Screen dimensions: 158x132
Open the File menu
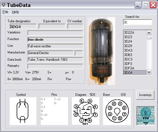pyautogui.click(x=5, y=12)
